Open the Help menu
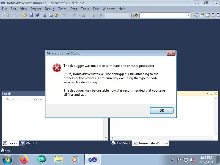Image resolution: width=220 pixels, height=165 pixels. pyautogui.click(x=122, y=9)
